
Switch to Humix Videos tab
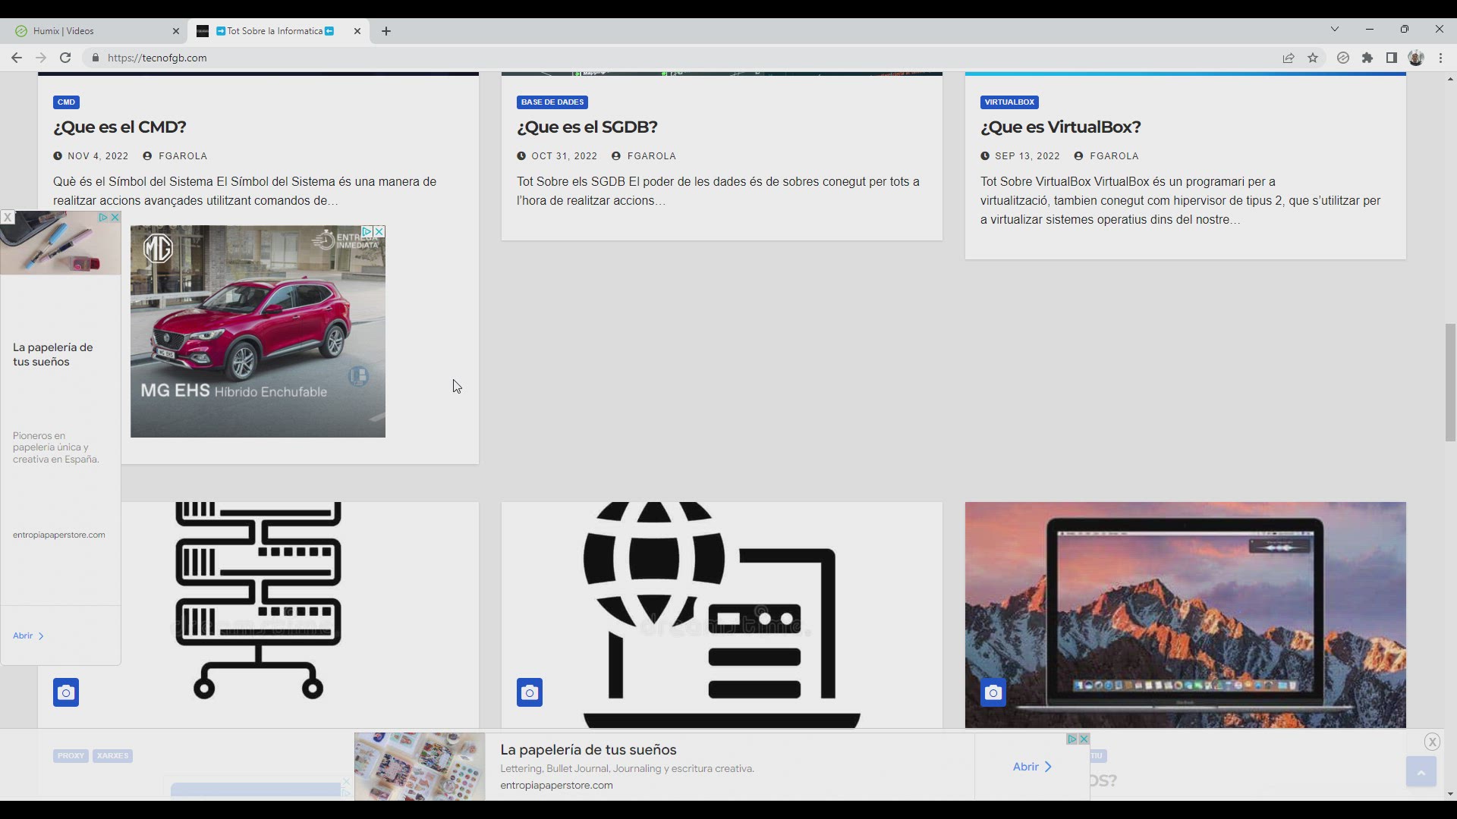pyautogui.click(x=91, y=31)
